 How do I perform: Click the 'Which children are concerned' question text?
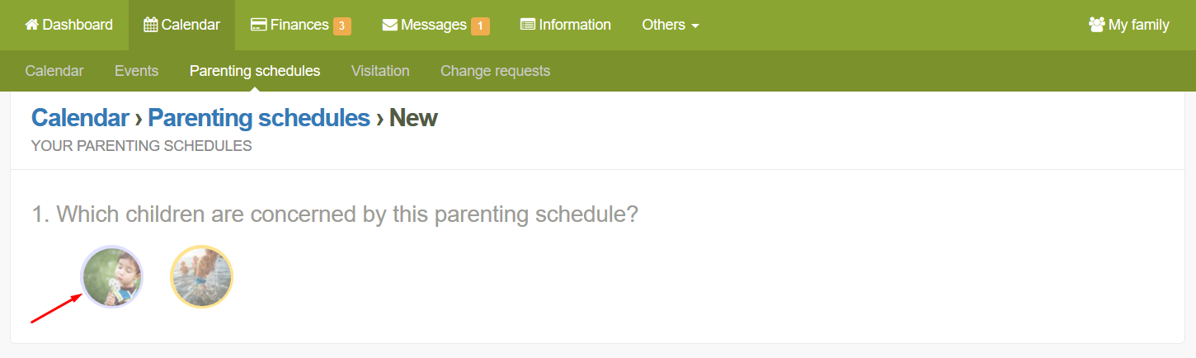335,214
